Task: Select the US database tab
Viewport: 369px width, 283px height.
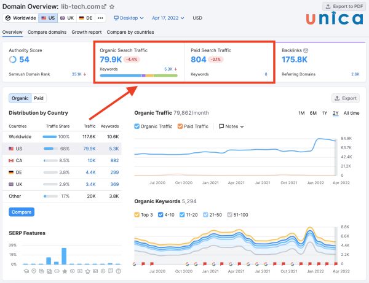Action: pos(48,18)
